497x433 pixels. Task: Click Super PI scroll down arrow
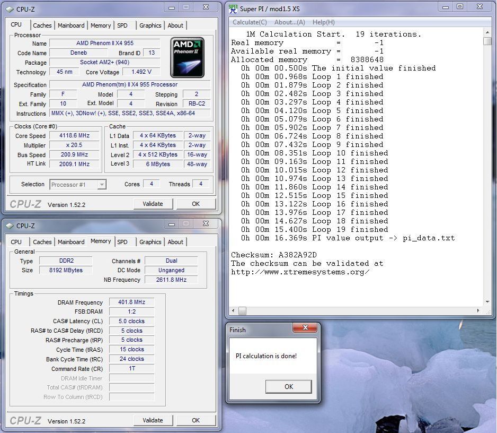pyautogui.click(x=487, y=302)
